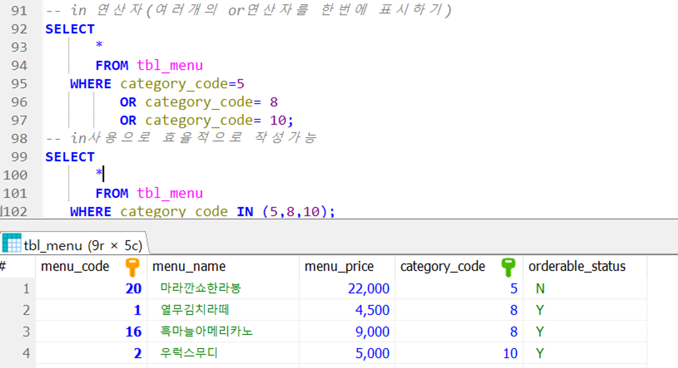Viewport: 678px width, 368px height.
Task: Select result row number 1
Action: [26, 288]
